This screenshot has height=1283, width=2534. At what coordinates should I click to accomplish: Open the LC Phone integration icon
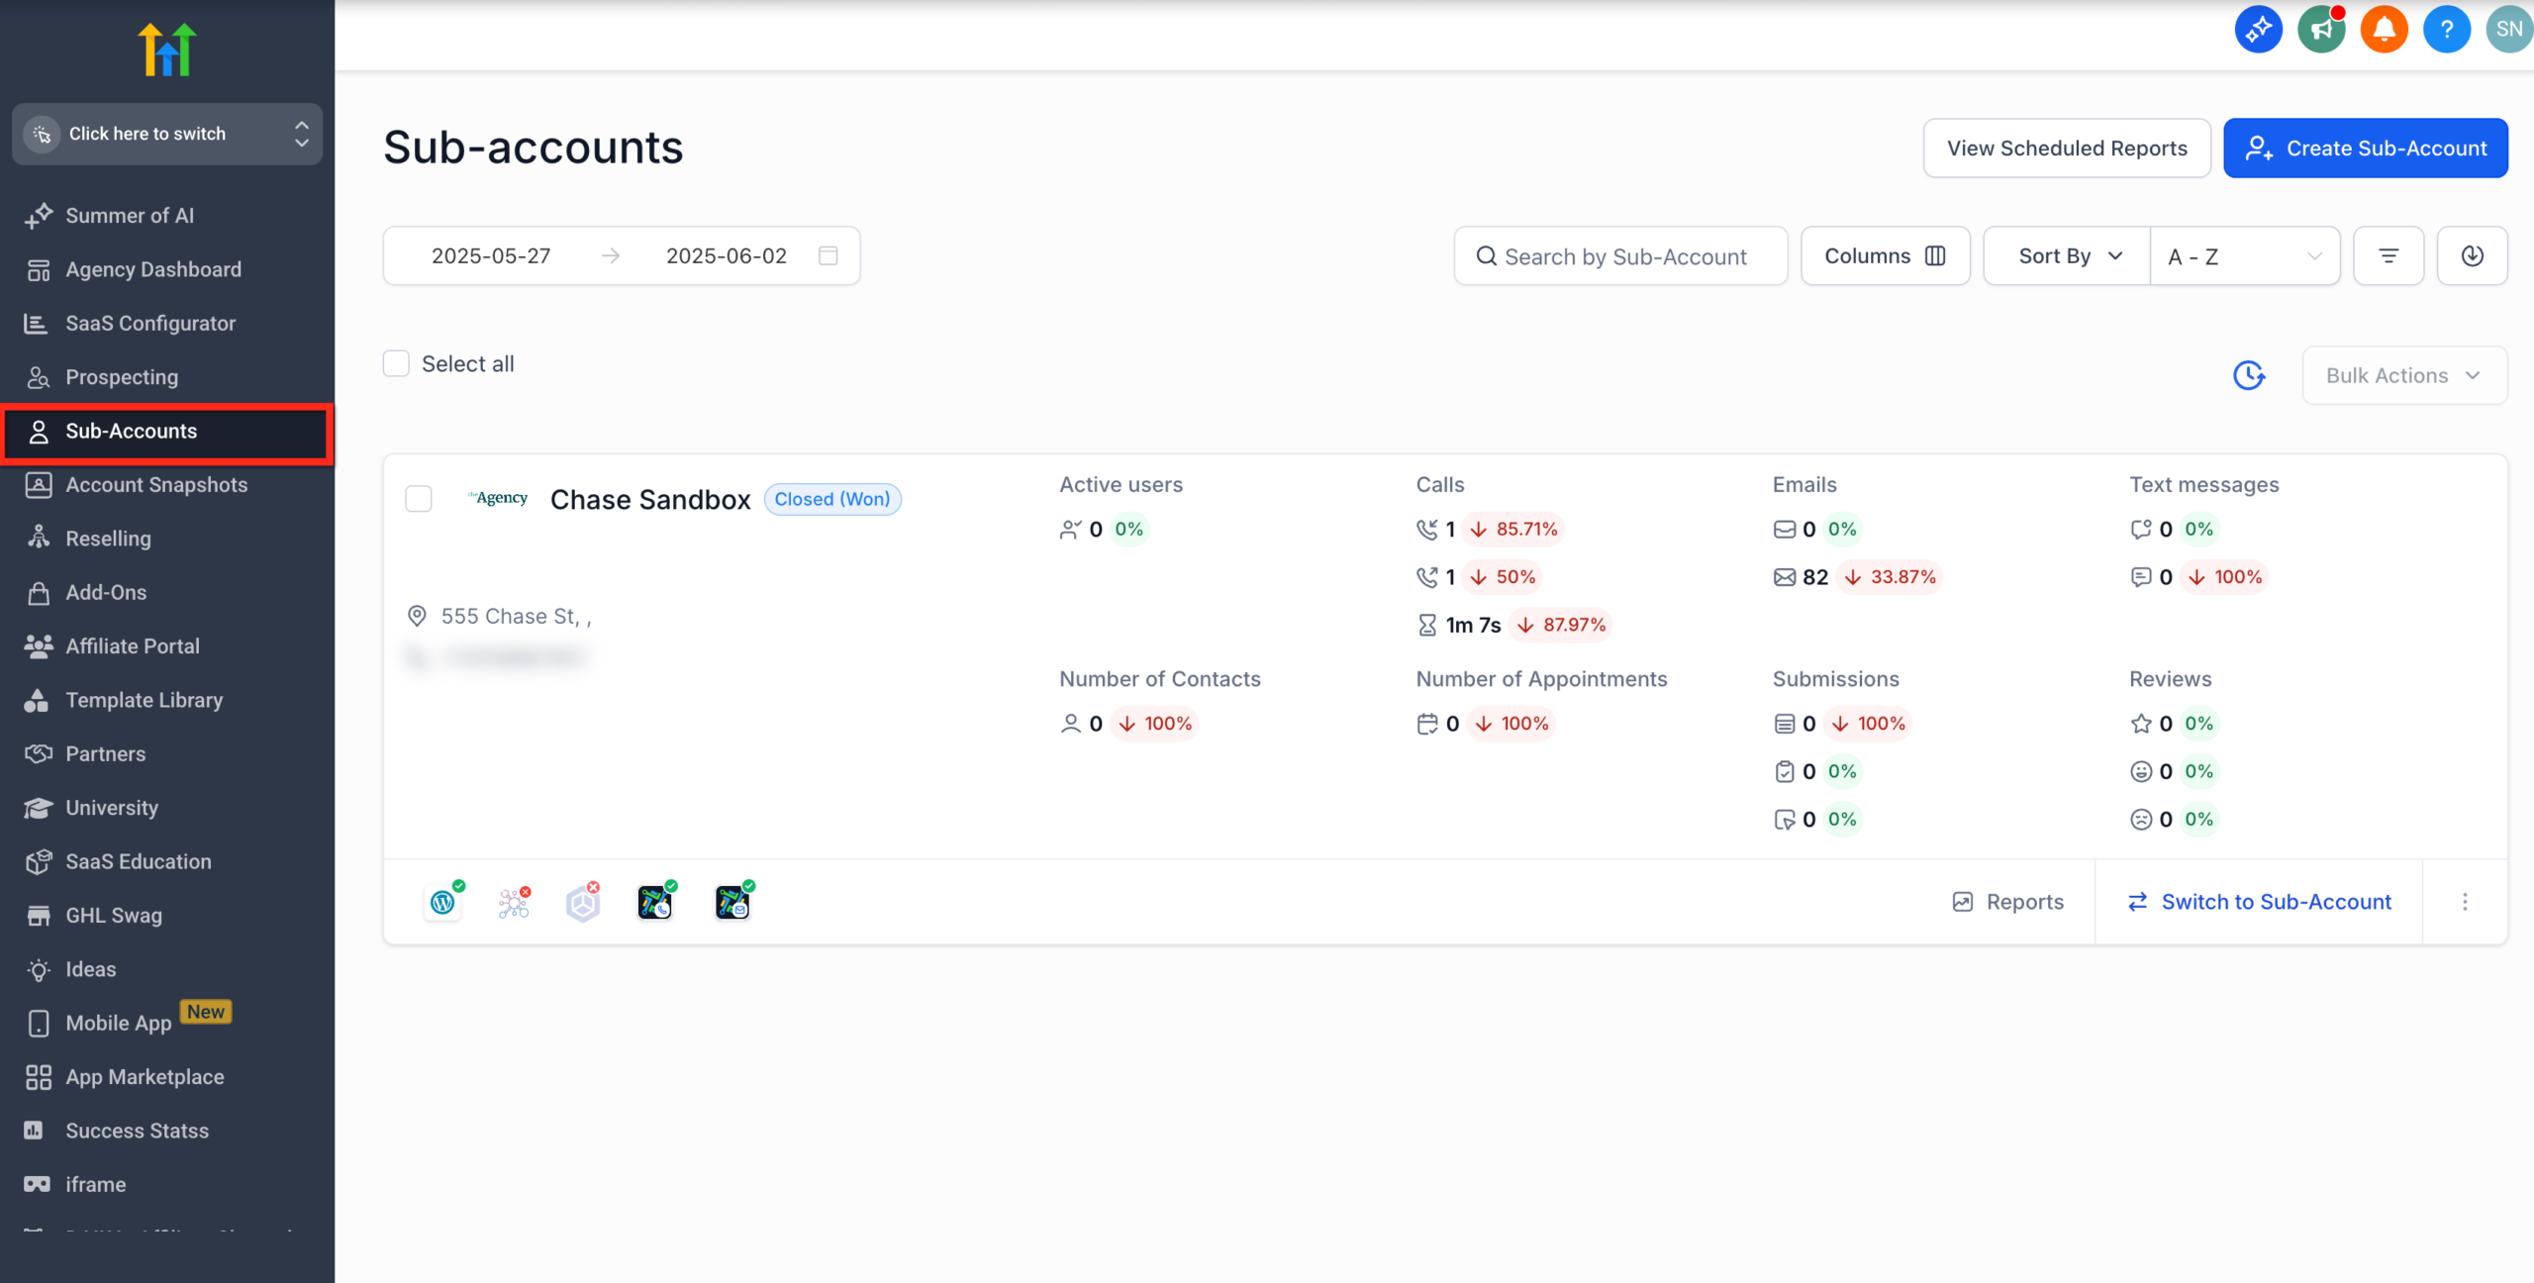(x=654, y=902)
